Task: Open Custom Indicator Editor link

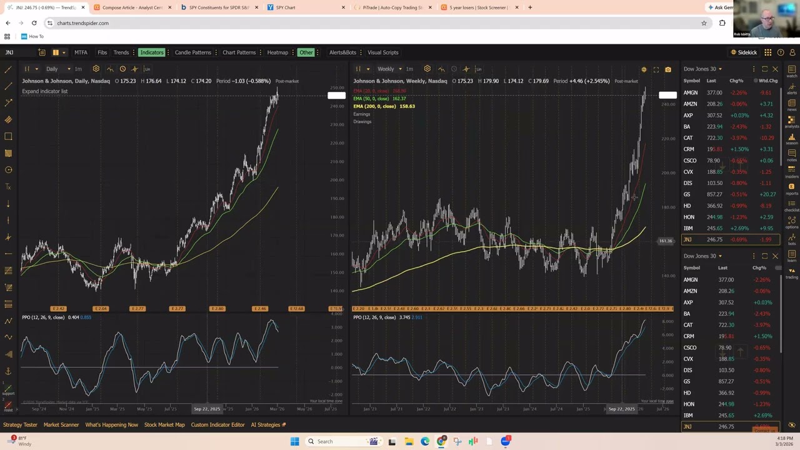Action: pos(217,425)
